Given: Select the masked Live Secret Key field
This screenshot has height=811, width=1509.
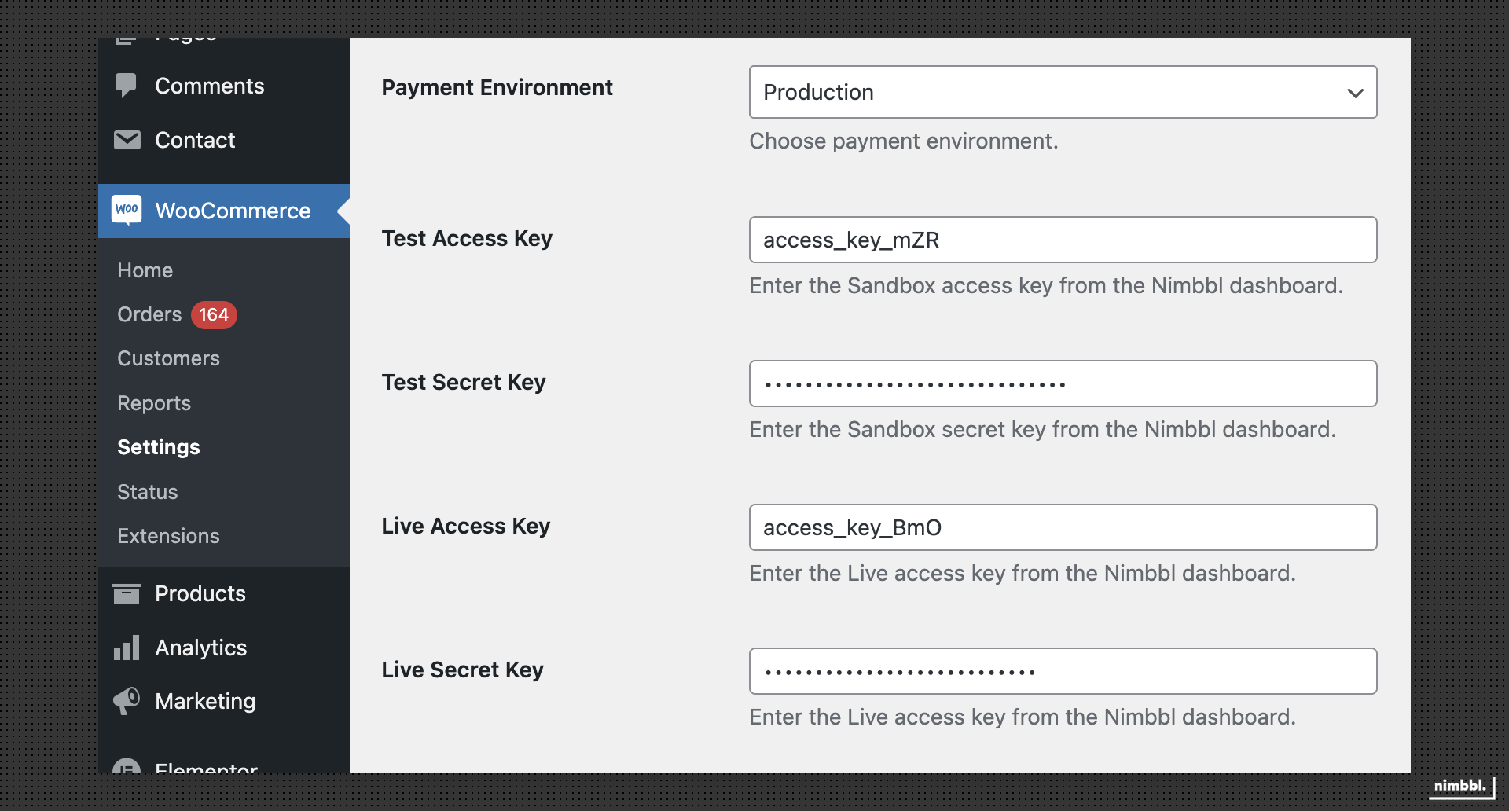Looking at the screenshot, I should 1062,670.
